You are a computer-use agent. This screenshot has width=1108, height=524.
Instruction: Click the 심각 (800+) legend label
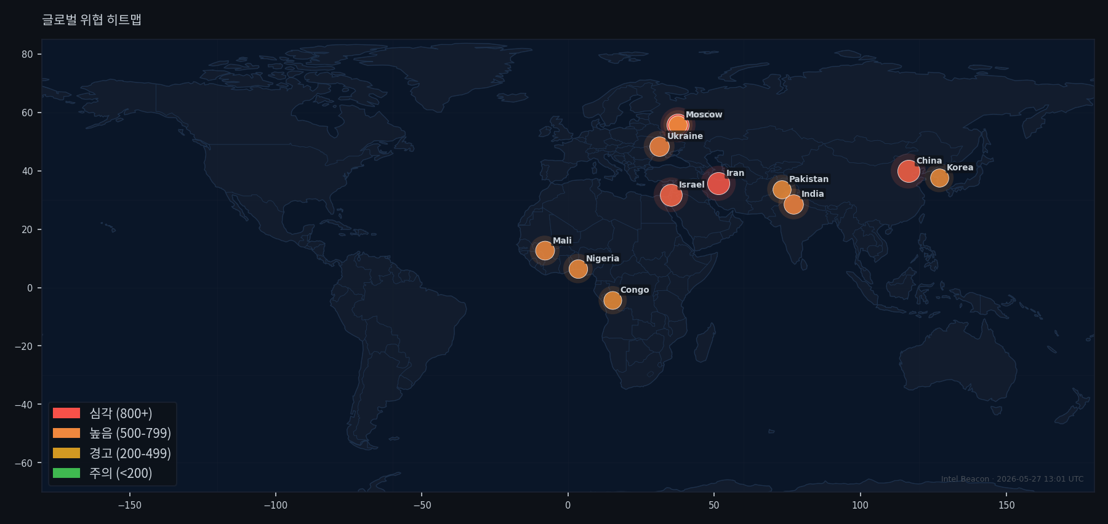click(121, 413)
